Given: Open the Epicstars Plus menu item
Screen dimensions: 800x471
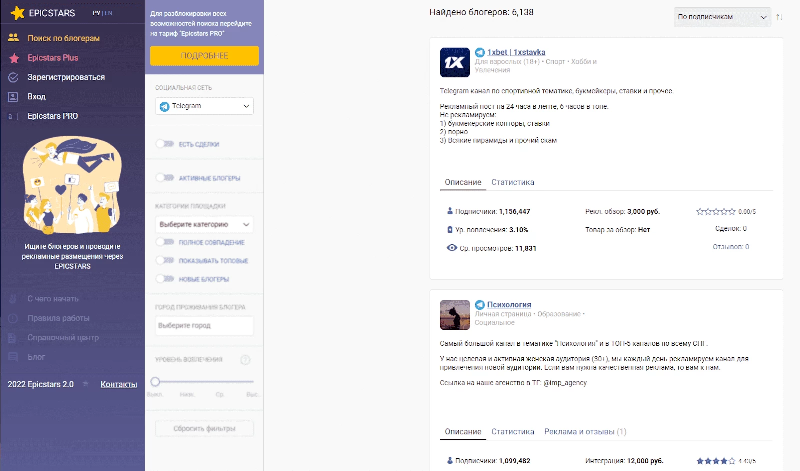Looking at the screenshot, I should (x=53, y=58).
